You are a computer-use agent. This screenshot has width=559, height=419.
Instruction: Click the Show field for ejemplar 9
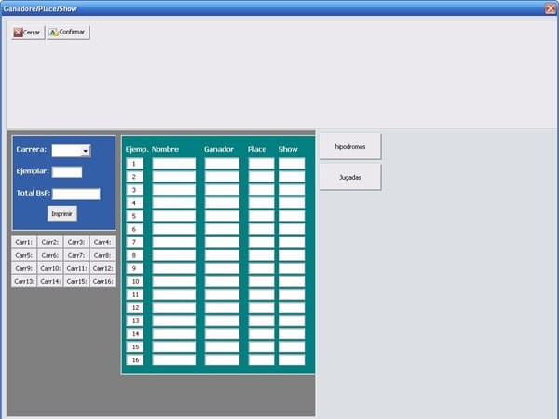(292, 268)
